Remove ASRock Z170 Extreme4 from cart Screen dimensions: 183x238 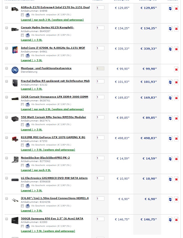pyautogui.click(x=176, y=9)
